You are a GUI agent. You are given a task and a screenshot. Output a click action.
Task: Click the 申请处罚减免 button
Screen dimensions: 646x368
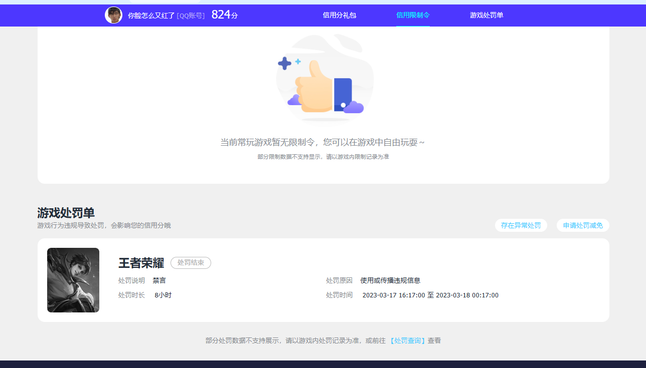tap(583, 225)
